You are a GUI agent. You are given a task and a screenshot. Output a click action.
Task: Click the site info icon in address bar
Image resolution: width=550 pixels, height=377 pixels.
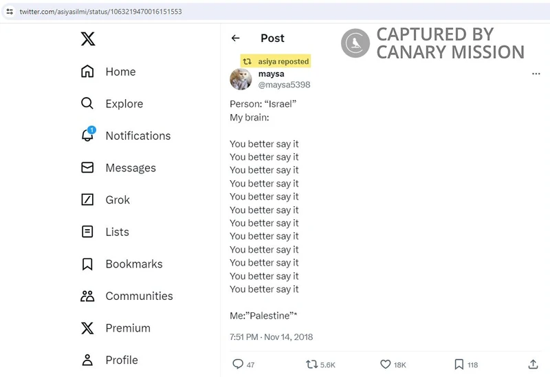point(10,12)
